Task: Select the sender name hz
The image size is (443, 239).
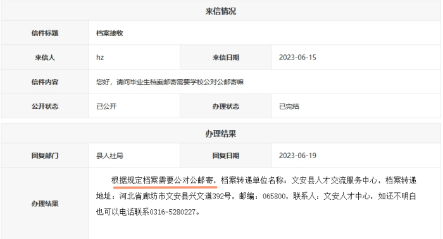Action: tap(100, 58)
